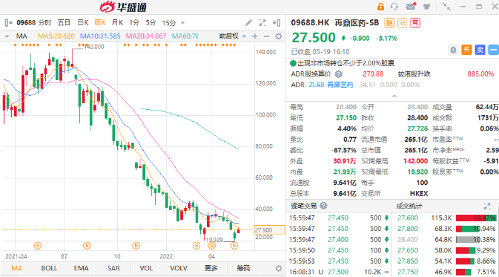Switch to 月K monthly chart
499x277 pixels.
[x=117, y=23]
